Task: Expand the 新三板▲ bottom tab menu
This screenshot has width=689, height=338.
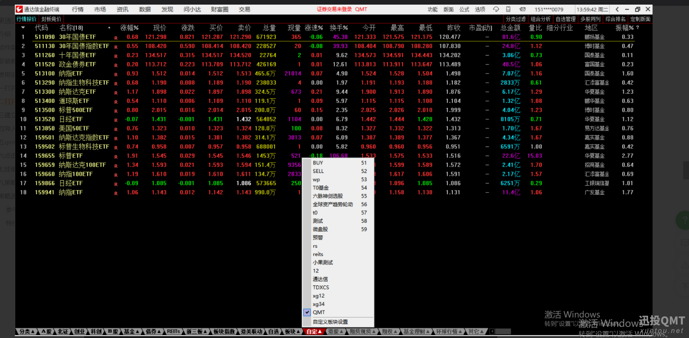Action: 197,331
